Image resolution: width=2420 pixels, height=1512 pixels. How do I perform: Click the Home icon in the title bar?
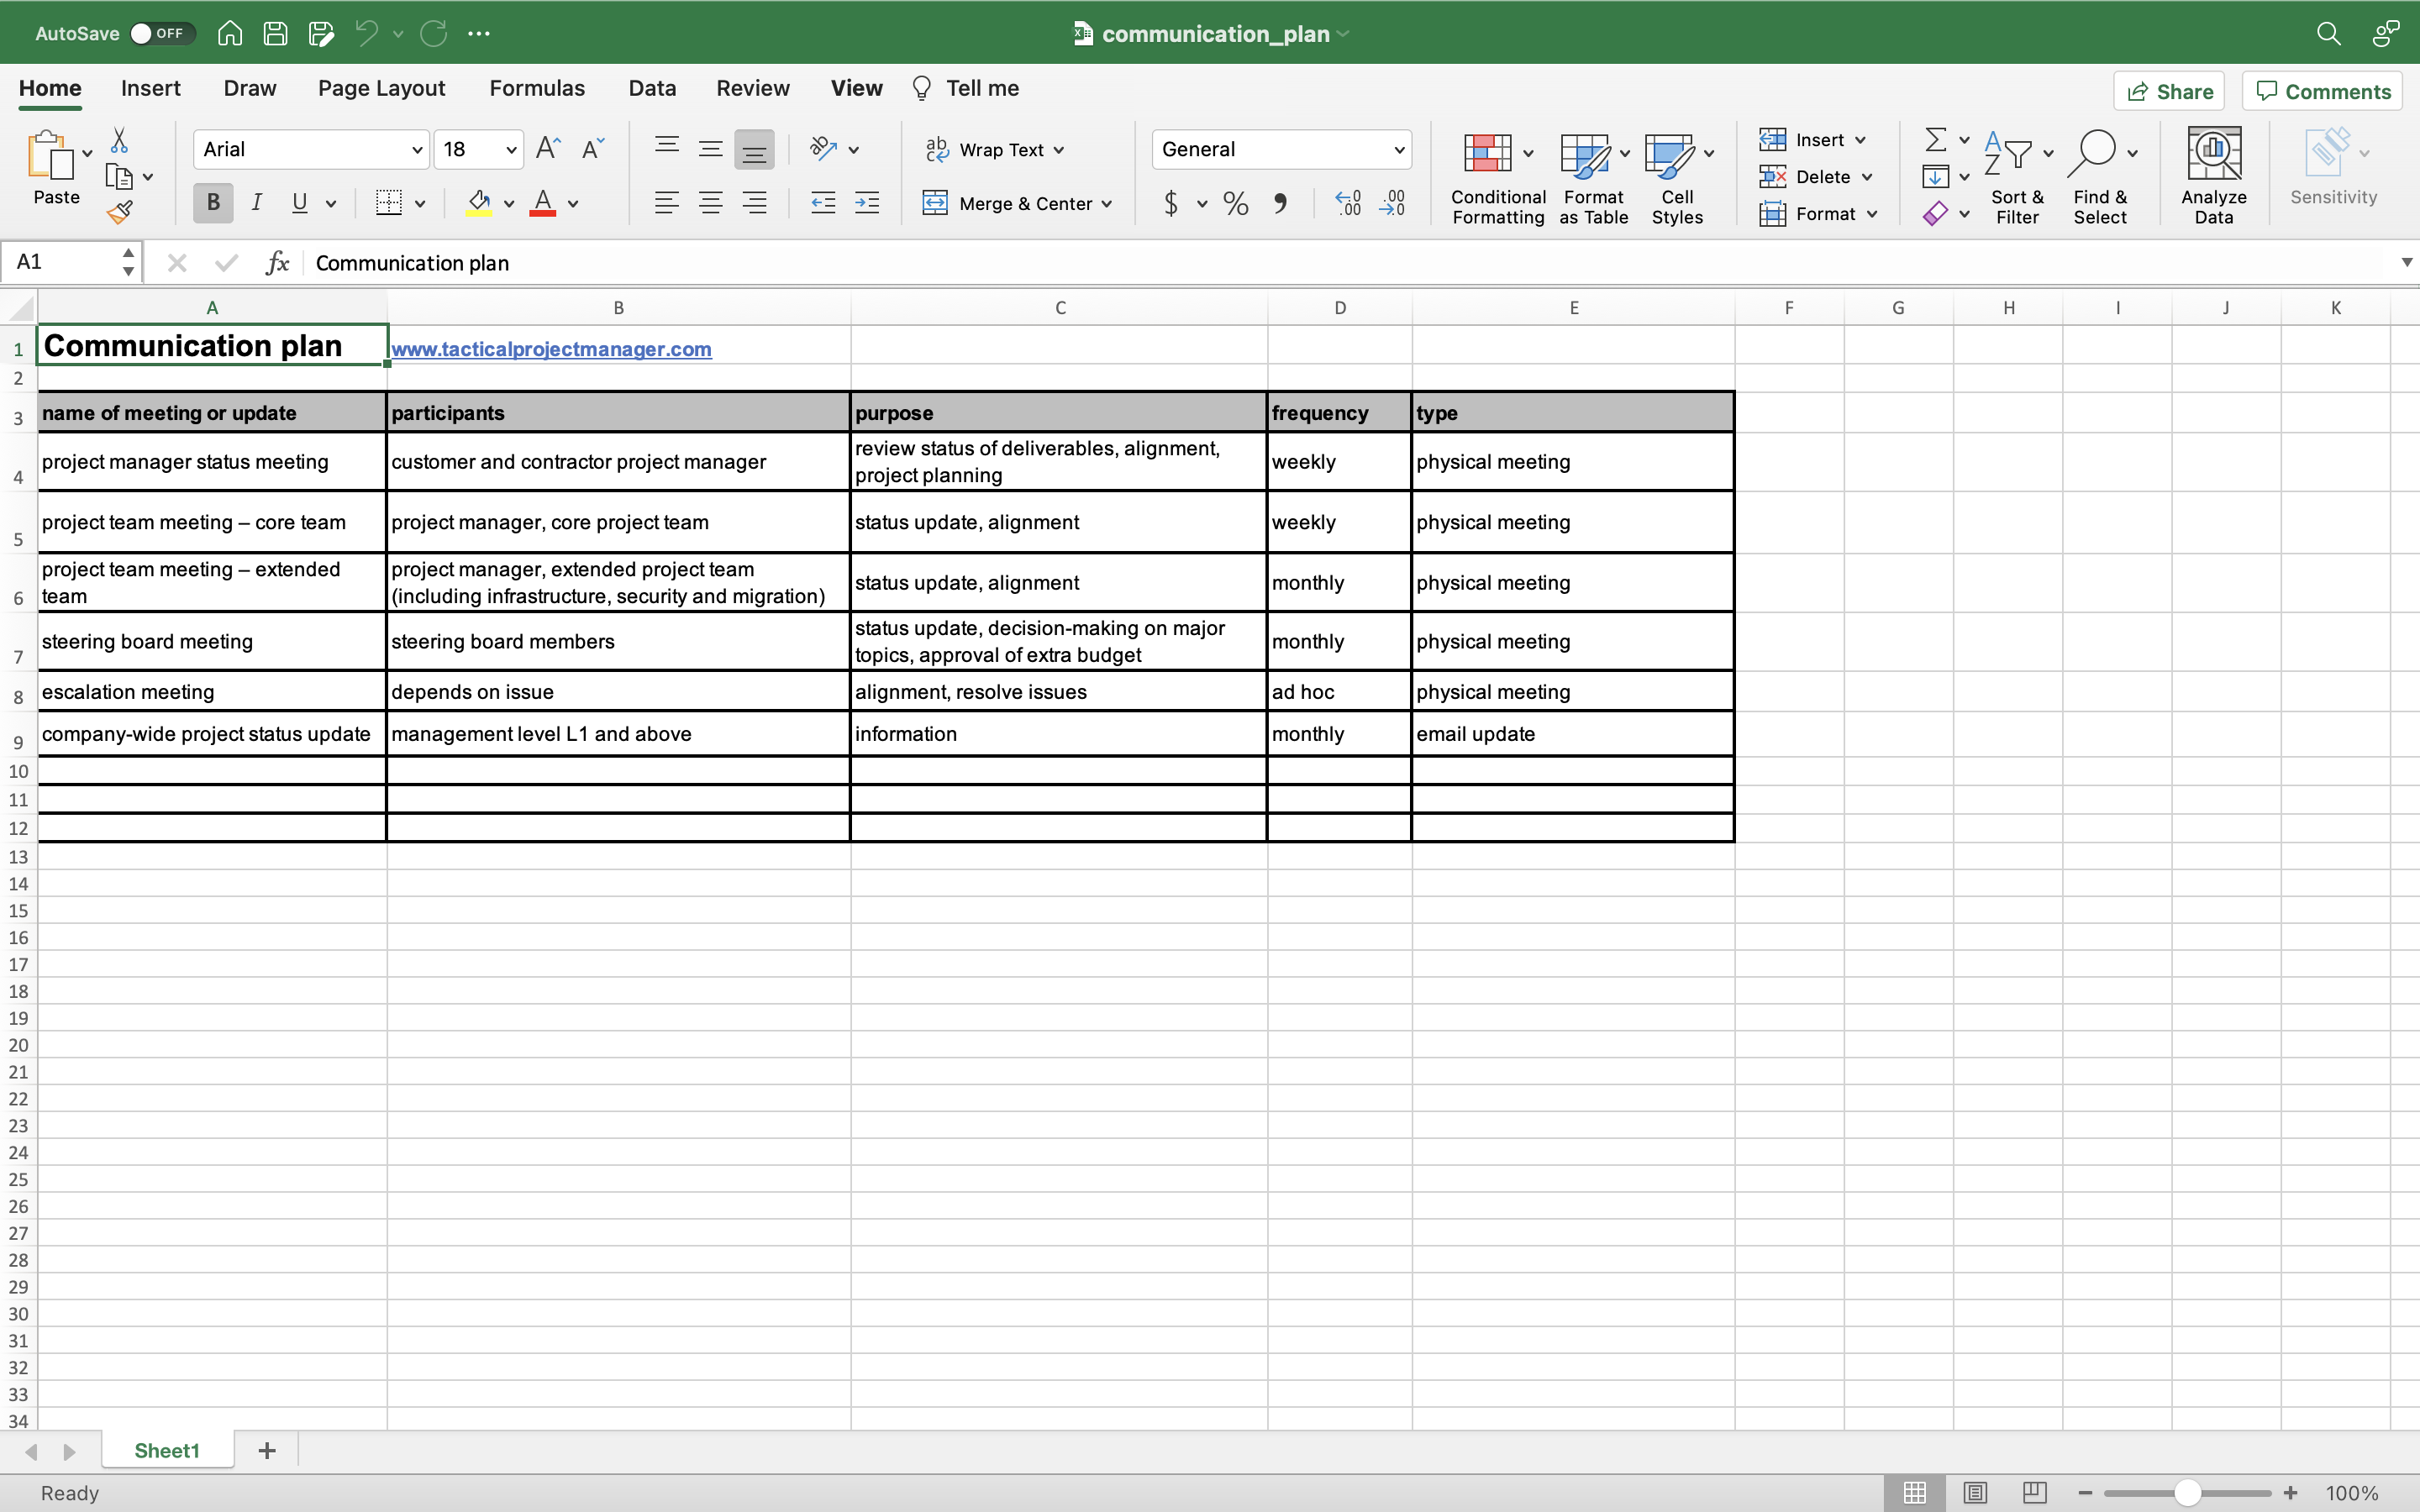(230, 33)
